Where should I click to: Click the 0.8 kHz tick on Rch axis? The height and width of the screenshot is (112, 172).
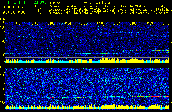(2, 102)
